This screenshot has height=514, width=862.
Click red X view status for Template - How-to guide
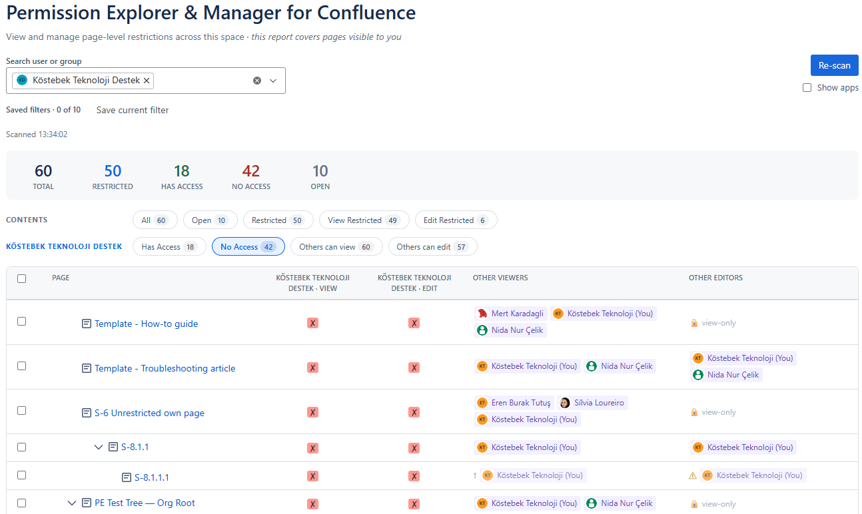point(312,324)
